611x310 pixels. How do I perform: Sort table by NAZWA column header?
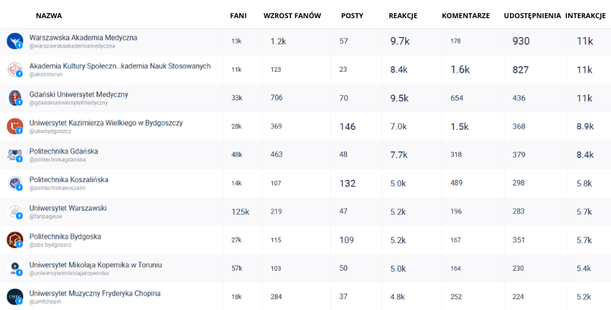point(49,15)
